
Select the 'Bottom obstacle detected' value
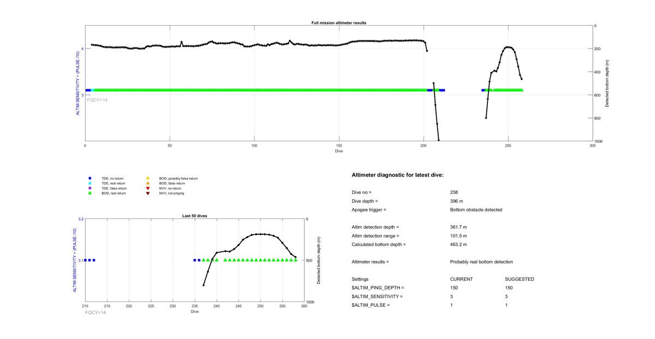point(476,210)
